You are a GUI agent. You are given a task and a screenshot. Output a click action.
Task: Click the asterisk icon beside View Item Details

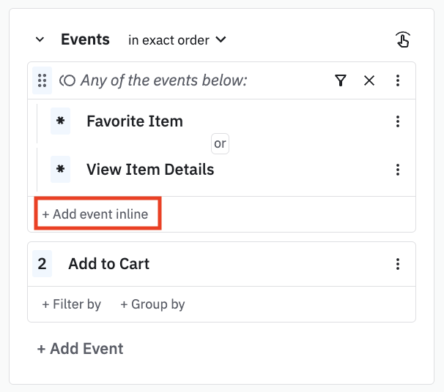pyautogui.click(x=60, y=170)
